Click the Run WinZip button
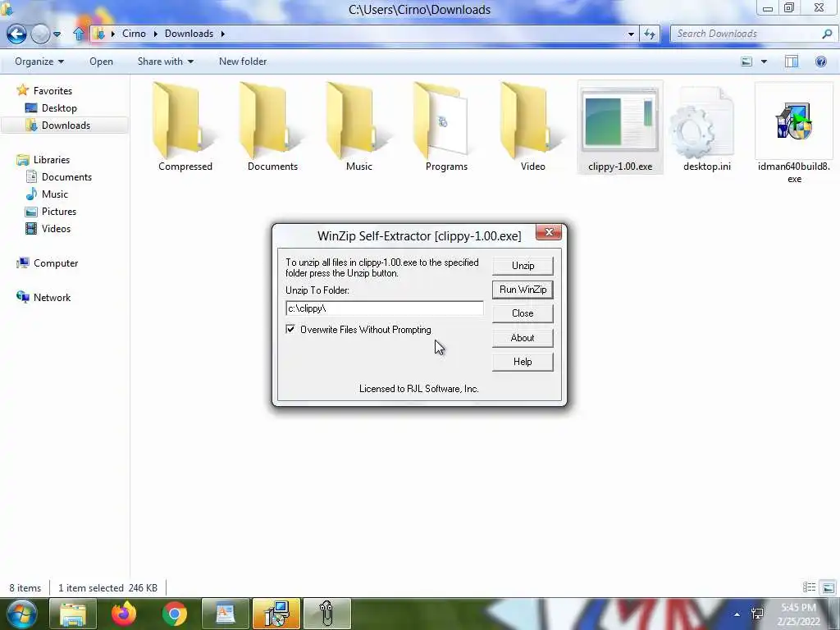Viewport: 840px width, 630px height. 523,290
